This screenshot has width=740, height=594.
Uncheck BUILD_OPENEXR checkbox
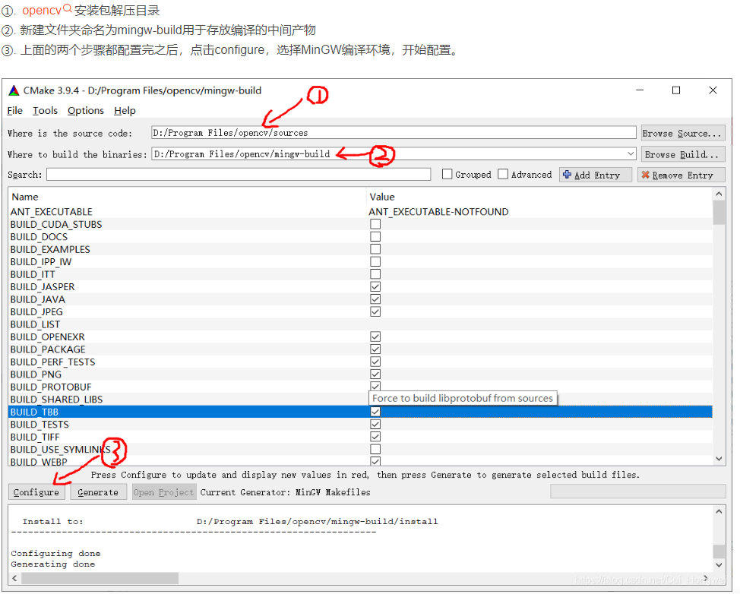(375, 336)
